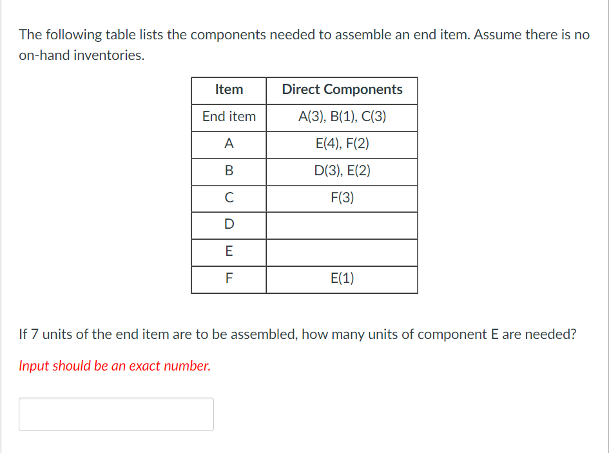Viewport: 609px width, 453px height.
Task: Click the row label F
Action: tap(229, 279)
